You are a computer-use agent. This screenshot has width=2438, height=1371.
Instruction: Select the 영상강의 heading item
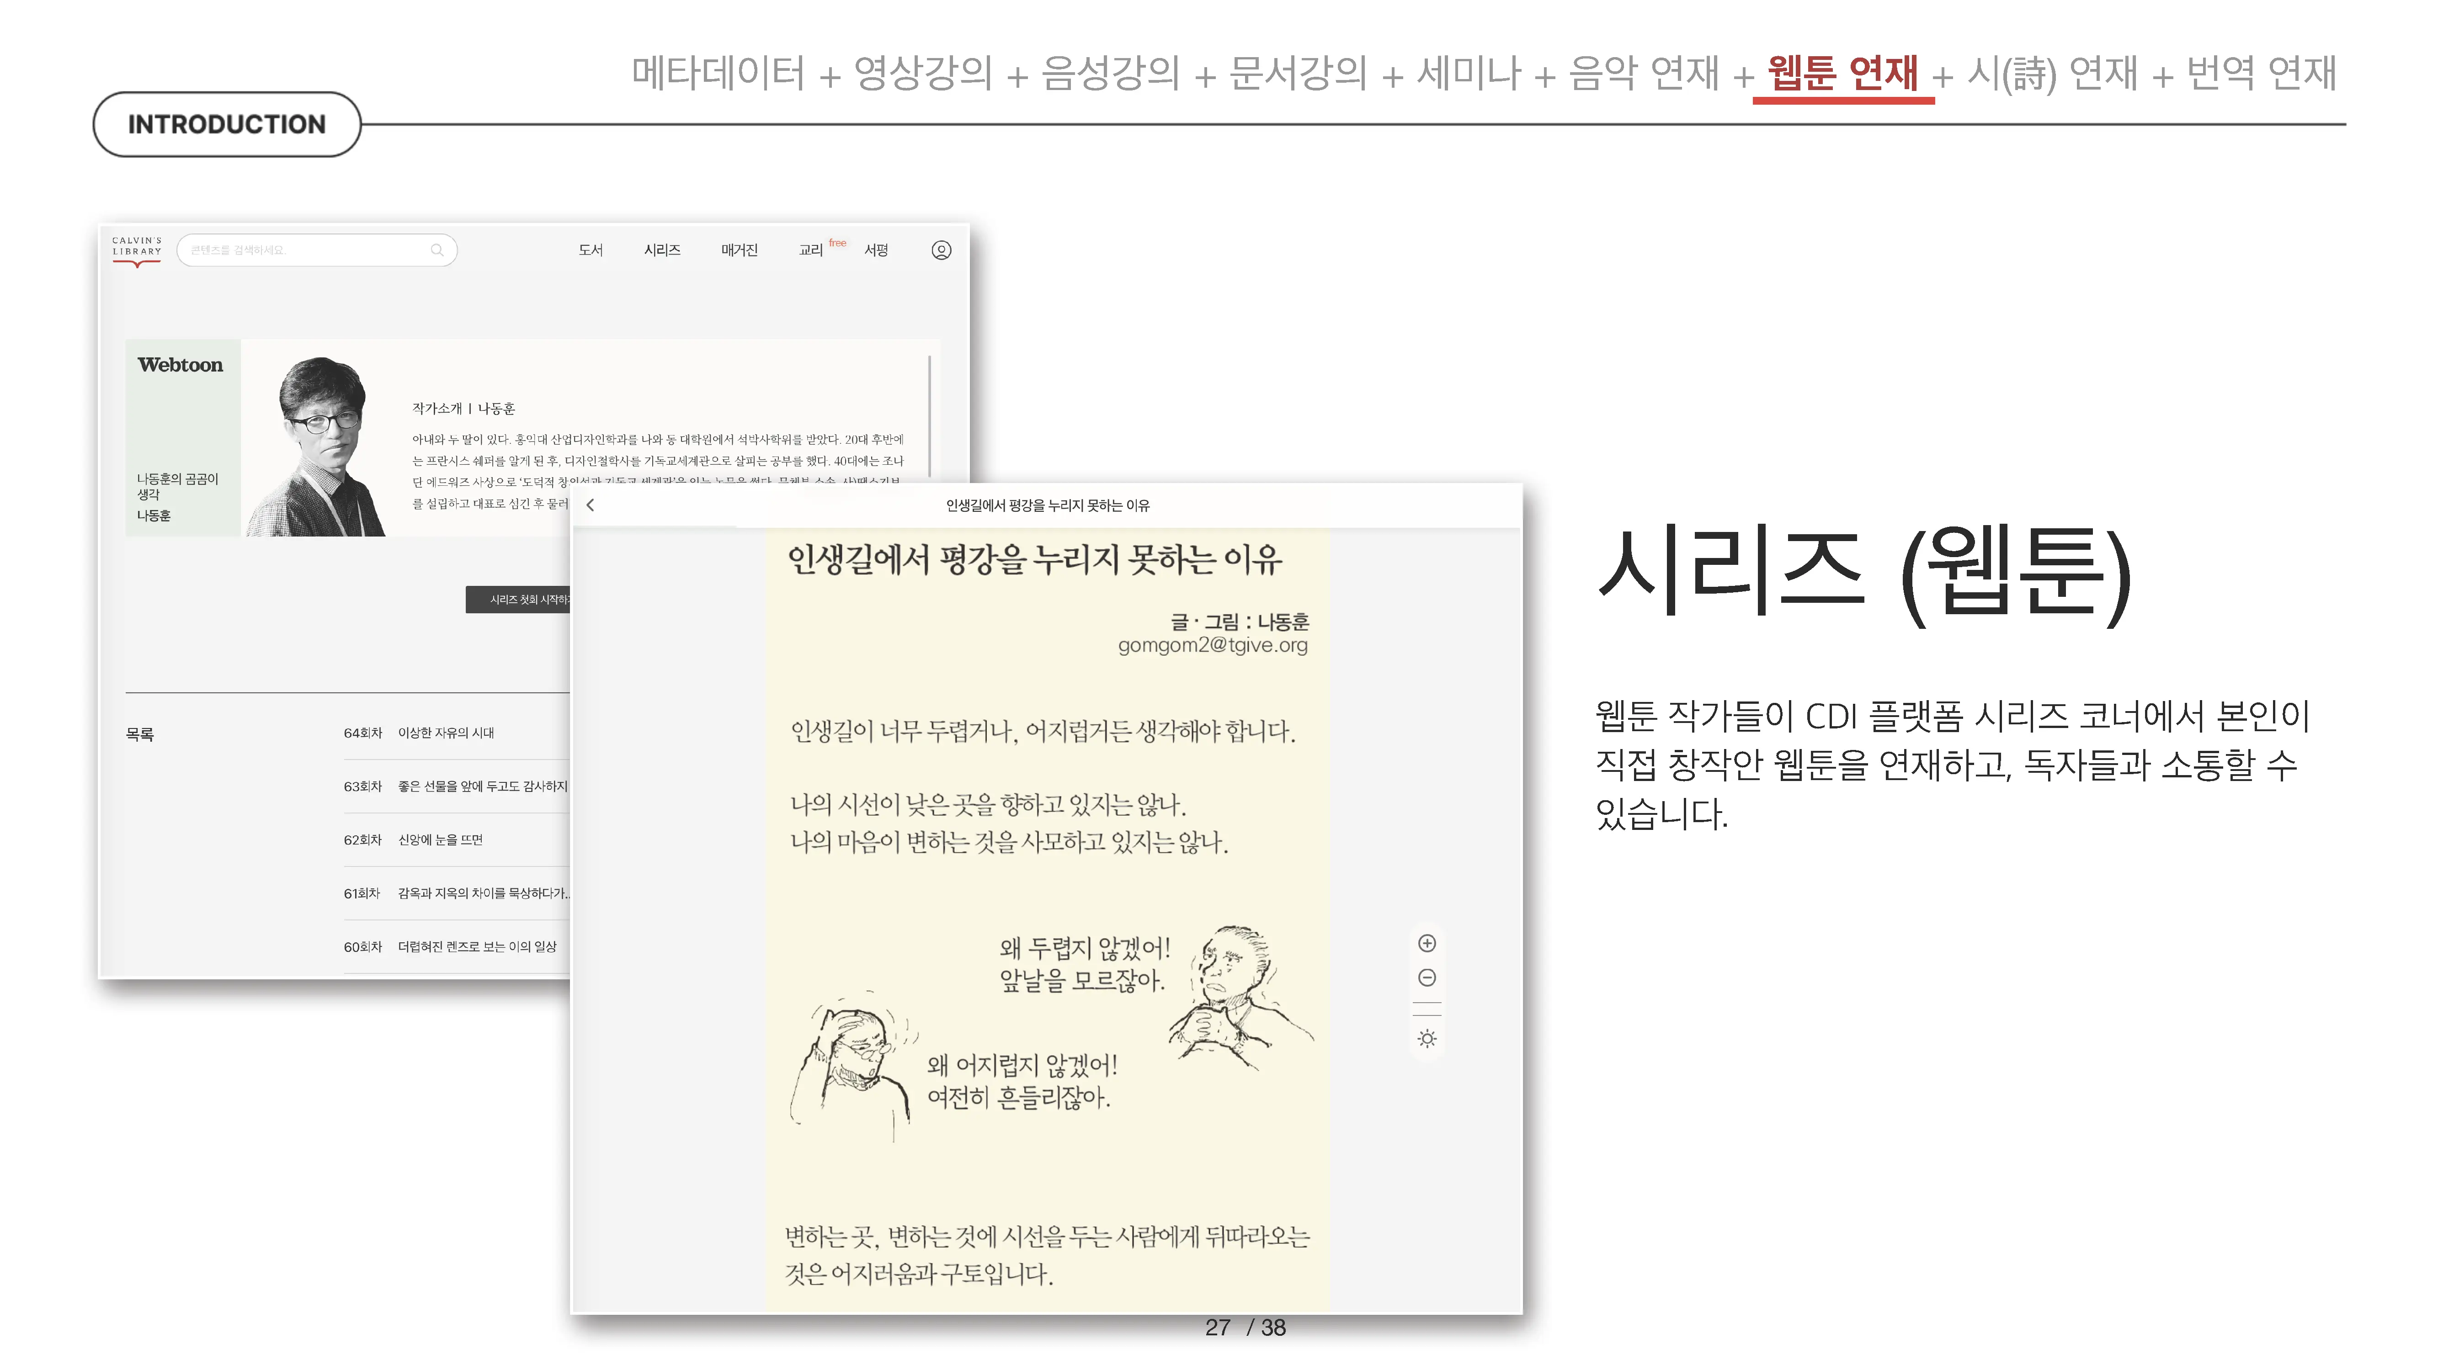923,74
